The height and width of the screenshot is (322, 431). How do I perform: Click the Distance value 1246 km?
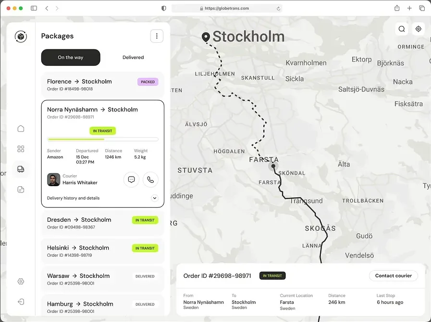[x=113, y=157]
